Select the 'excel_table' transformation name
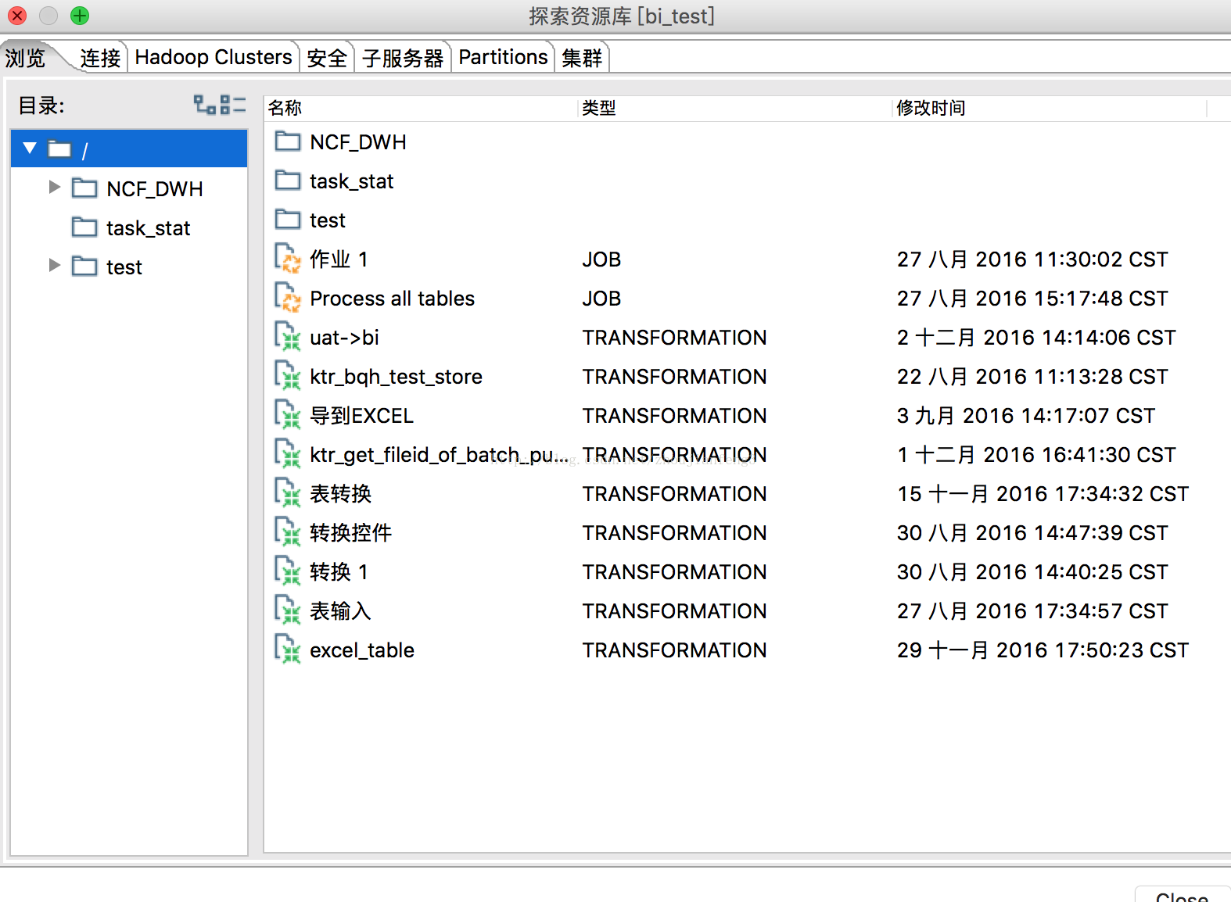 (x=362, y=650)
